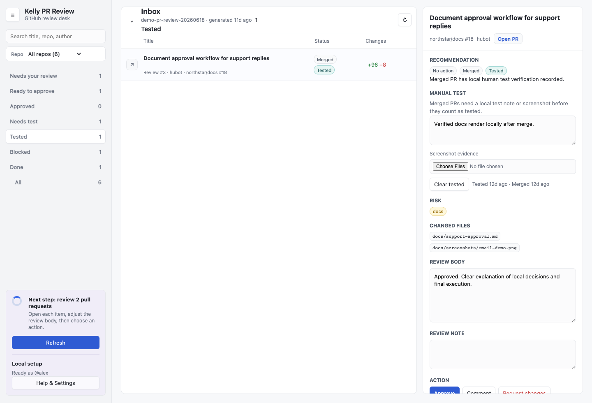
Task: Click the docs/support-approval.md file chip
Action: (465, 236)
